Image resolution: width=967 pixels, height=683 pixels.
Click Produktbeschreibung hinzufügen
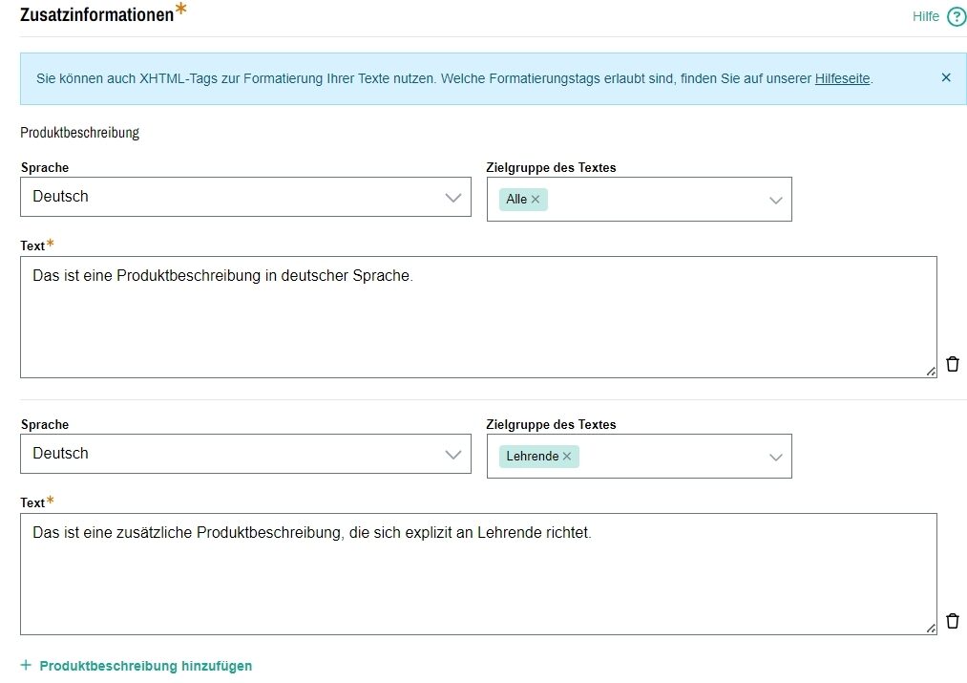coord(145,666)
